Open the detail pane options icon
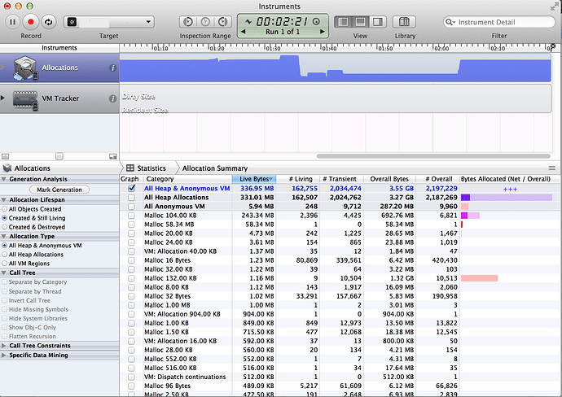562x397 pixels. 552,168
